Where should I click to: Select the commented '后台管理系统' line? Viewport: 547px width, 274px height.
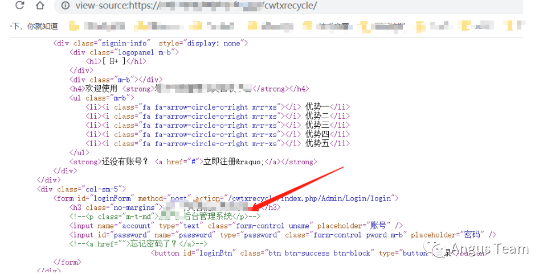(165, 217)
